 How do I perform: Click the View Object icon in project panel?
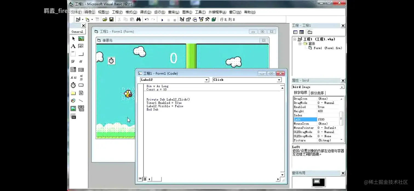[301, 32]
